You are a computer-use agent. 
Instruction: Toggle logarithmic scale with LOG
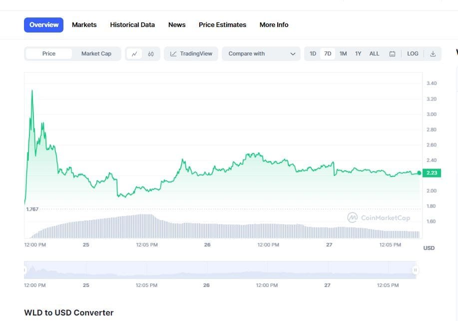pyautogui.click(x=412, y=53)
